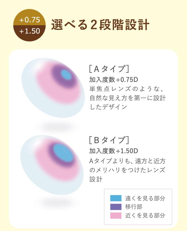
Task: Click the 加入度数+1.50D label
Action: [113, 151]
